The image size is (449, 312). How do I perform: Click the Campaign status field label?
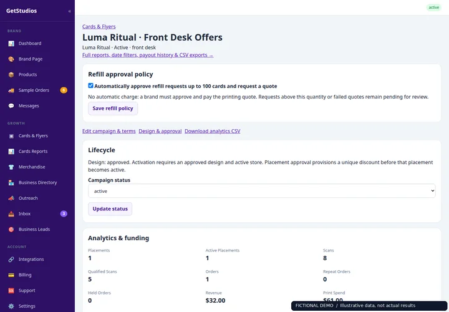[x=109, y=180]
